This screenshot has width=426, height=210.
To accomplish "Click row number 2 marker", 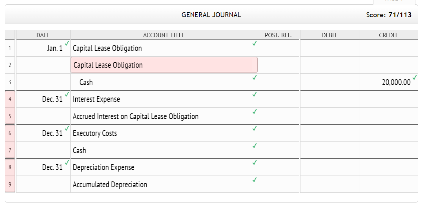I will pyautogui.click(x=10, y=65).
